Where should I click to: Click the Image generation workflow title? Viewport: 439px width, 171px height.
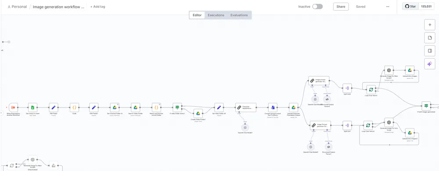(x=58, y=7)
